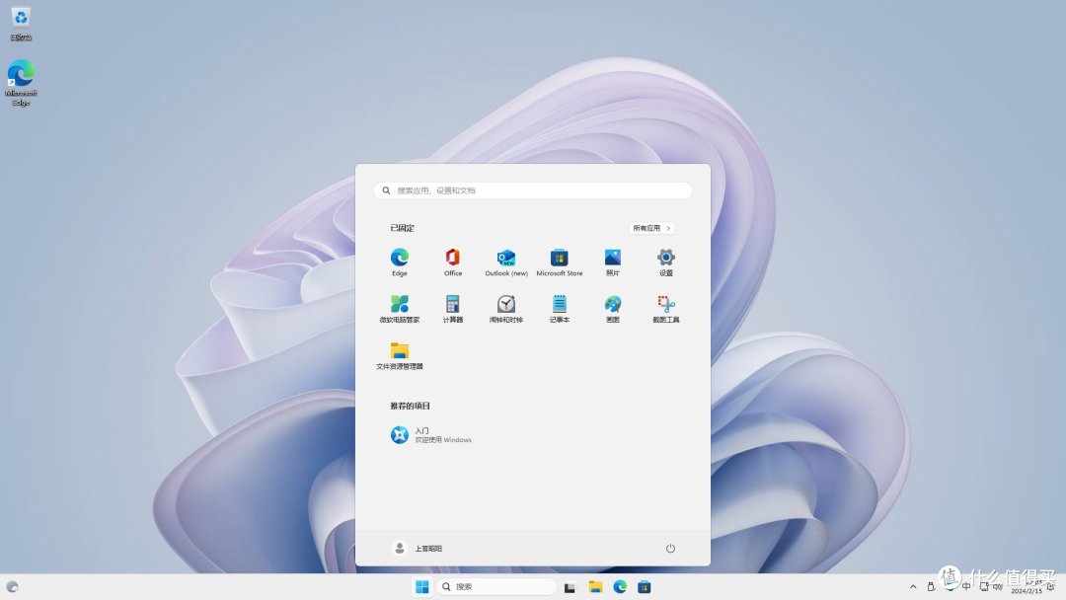
Task: Launch 截图工具 (Snipping Tool)
Action: [665, 309]
